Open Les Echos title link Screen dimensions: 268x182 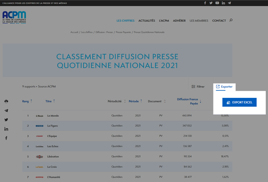click(x=53, y=146)
